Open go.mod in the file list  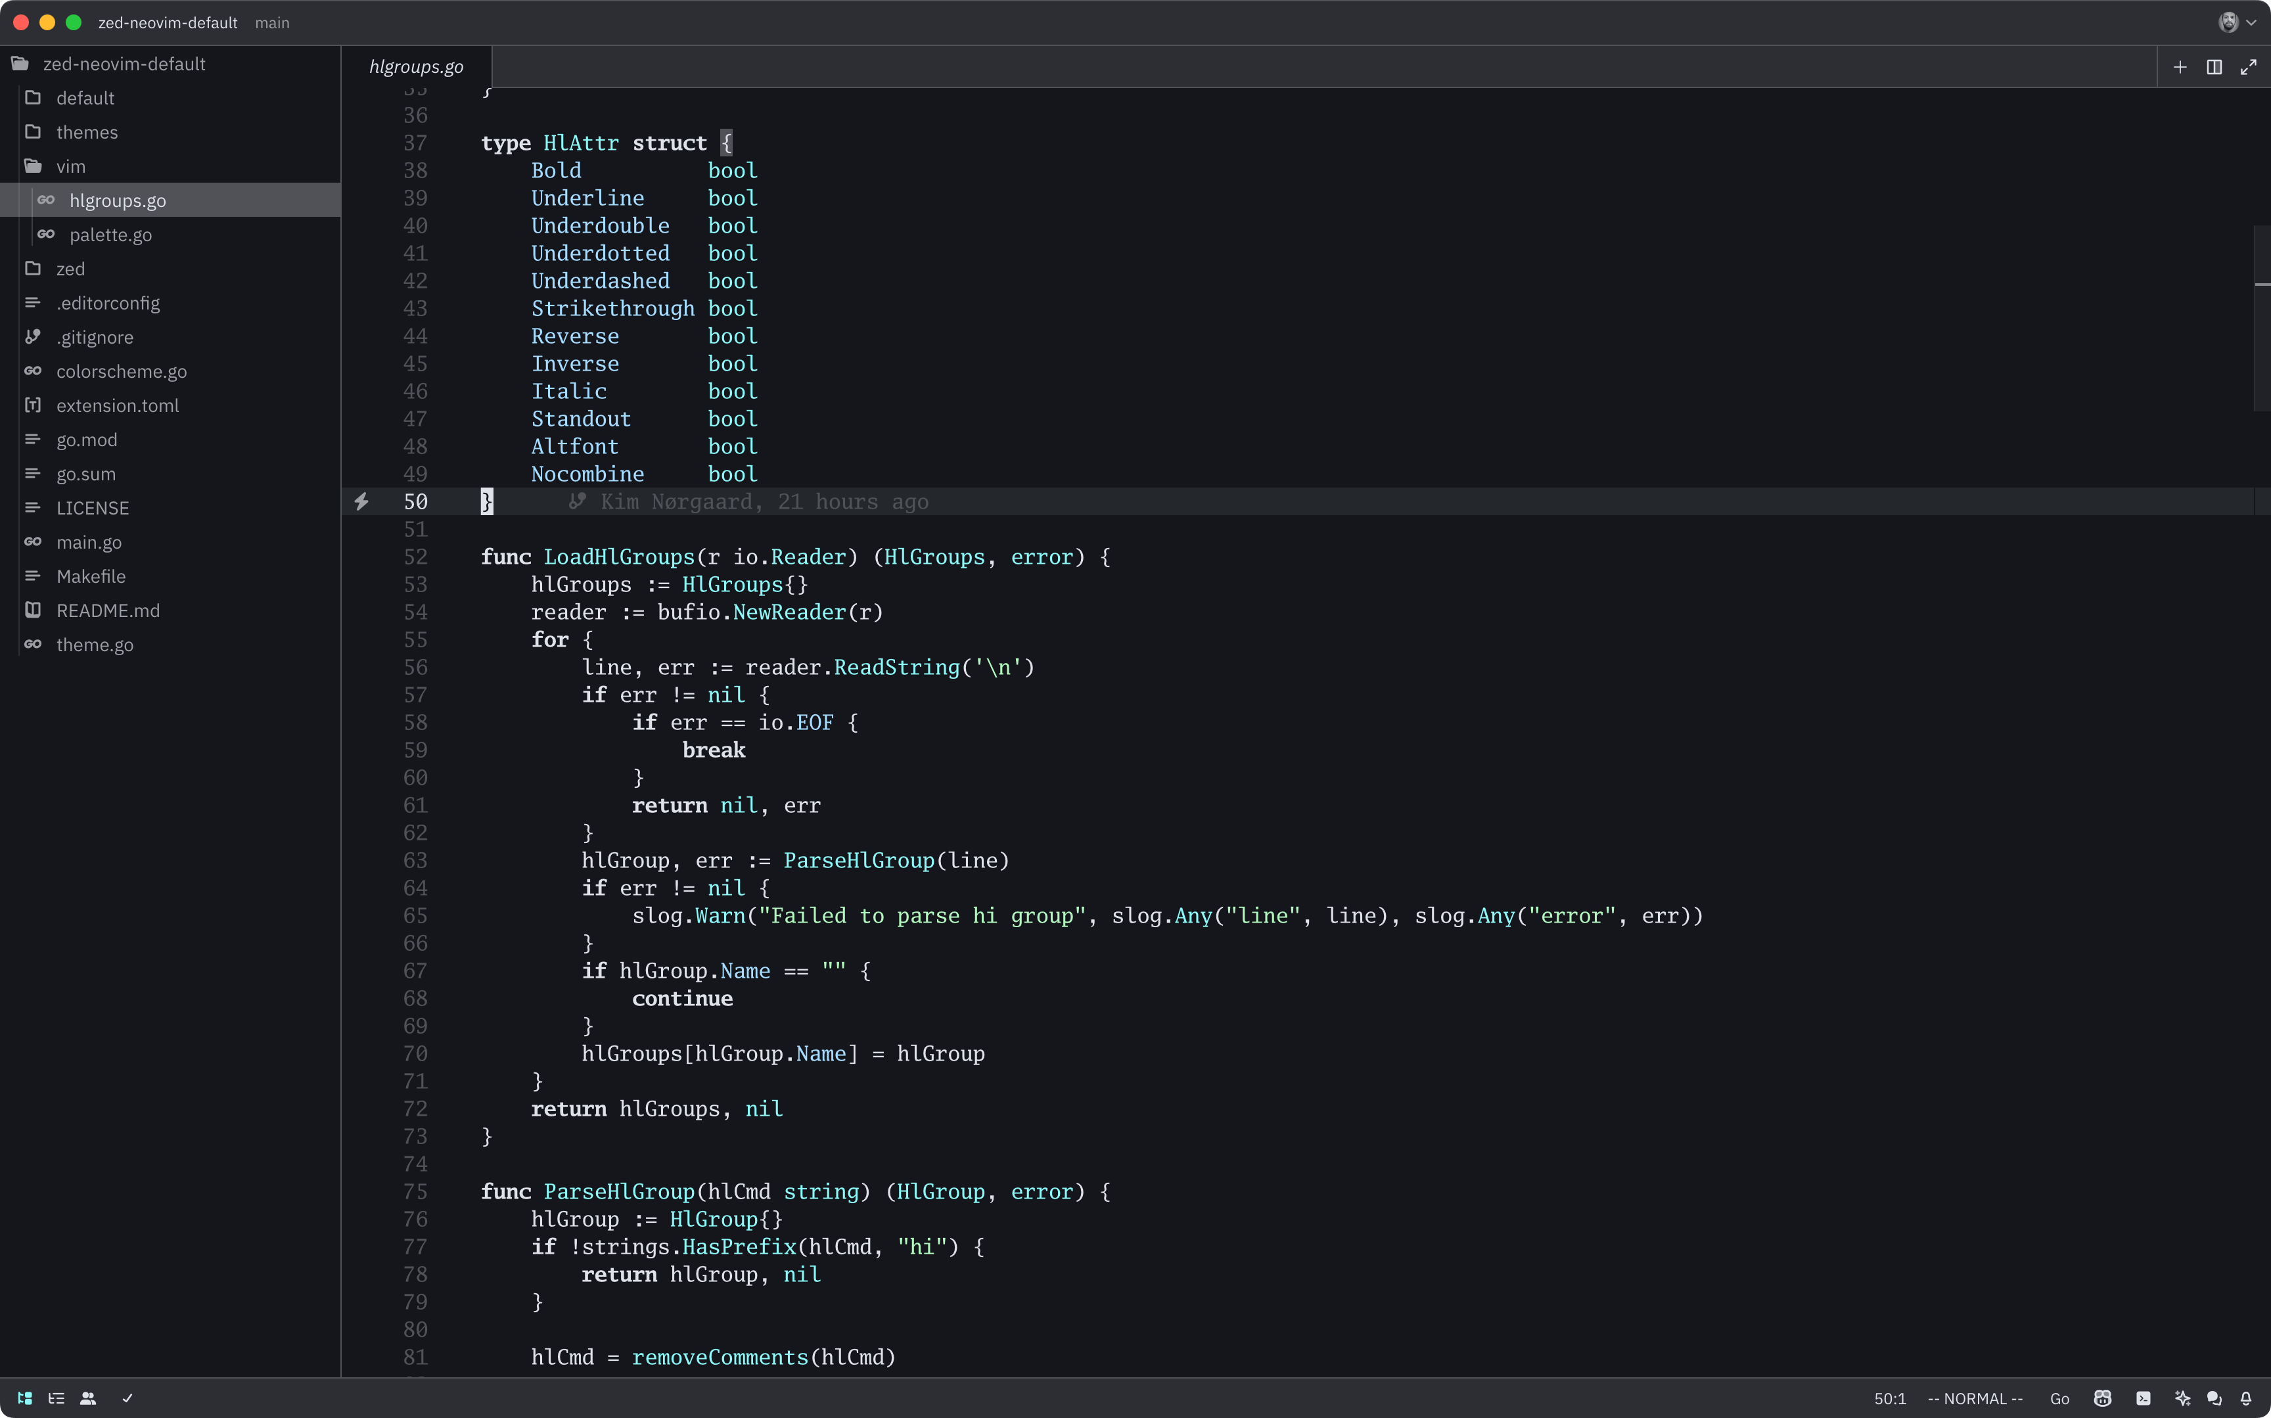coord(170,439)
